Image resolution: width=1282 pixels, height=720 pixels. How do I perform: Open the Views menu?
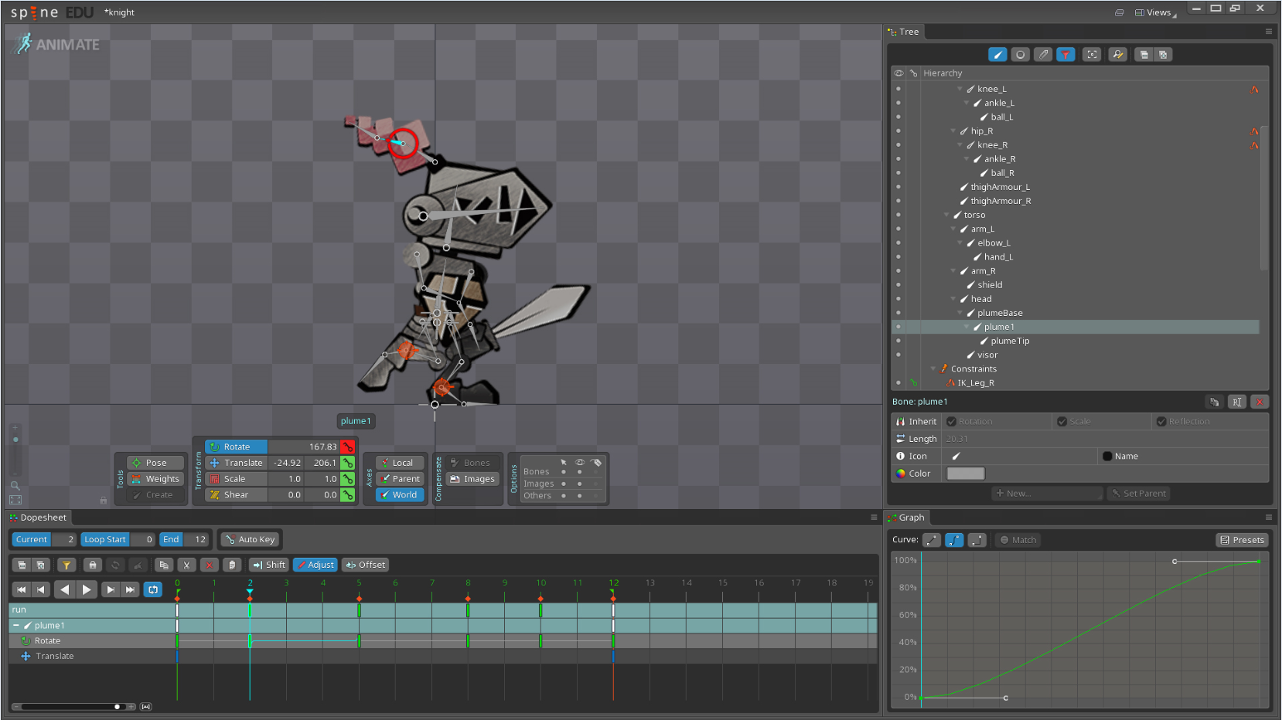click(1154, 12)
